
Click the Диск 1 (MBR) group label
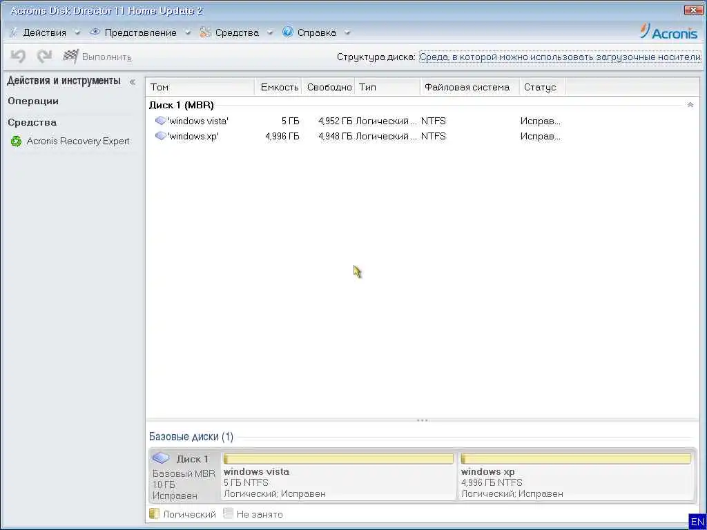tap(182, 105)
